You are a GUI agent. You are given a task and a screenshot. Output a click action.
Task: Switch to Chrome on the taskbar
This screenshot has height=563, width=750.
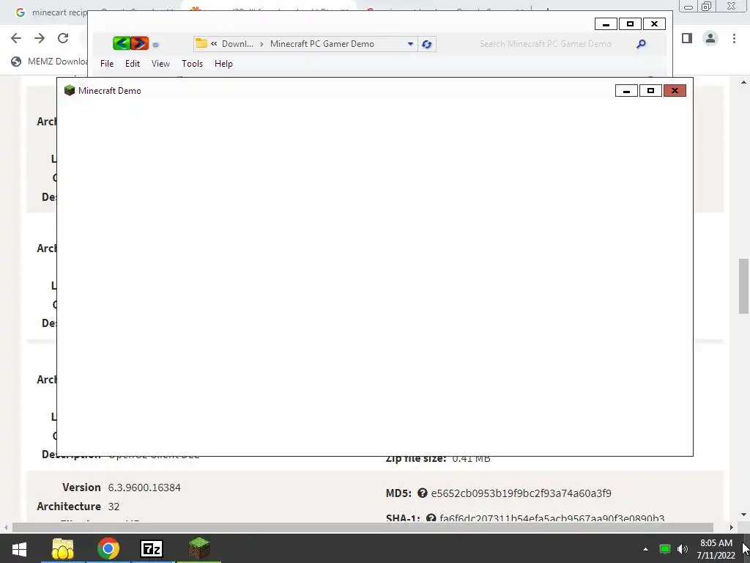point(108,548)
